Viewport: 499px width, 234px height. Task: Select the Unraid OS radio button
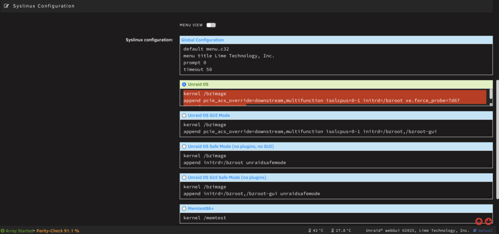184,85
